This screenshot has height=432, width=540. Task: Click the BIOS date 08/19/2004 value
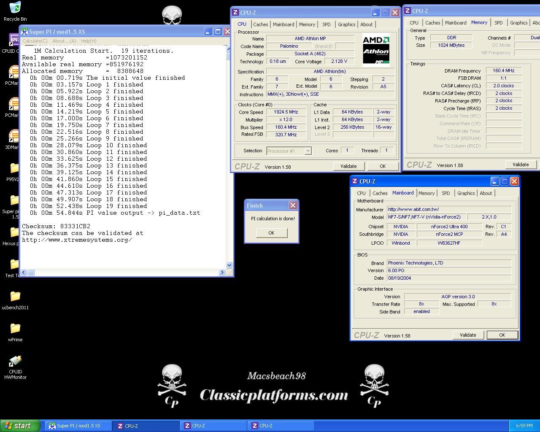(449, 278)
